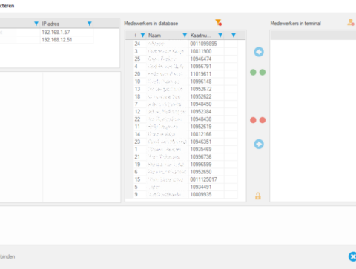
Task: Open the Kaartnu column filter
Action: [x=220, y=36]
